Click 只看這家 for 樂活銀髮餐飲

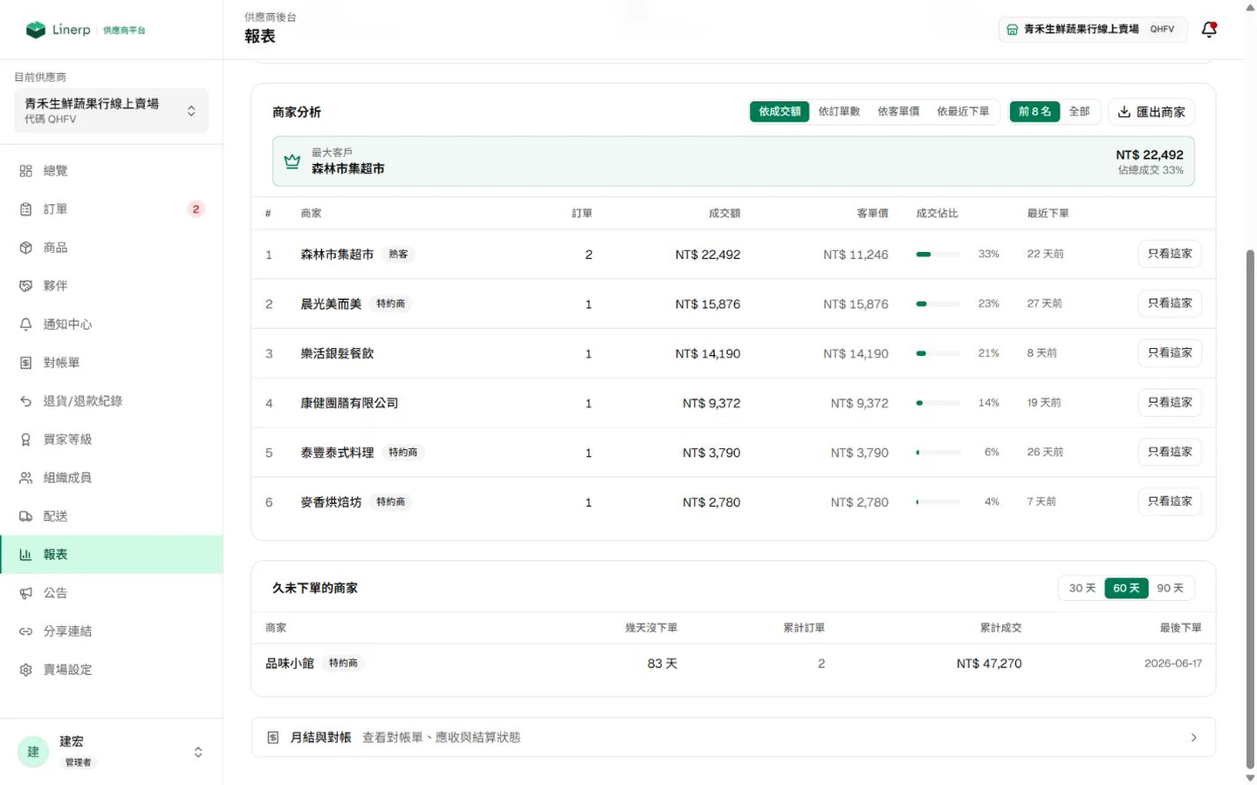click(x=1170, y=353)
